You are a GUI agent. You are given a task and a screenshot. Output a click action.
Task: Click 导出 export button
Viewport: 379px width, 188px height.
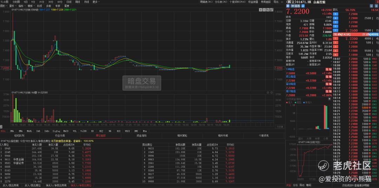276,2
